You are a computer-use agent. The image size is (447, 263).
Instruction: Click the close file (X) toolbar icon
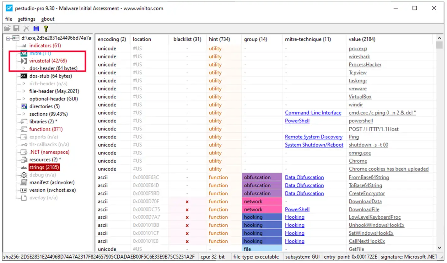tap(26, 29)
